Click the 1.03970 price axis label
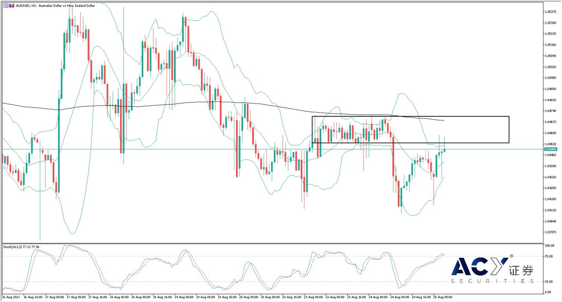 pos(551,232)
